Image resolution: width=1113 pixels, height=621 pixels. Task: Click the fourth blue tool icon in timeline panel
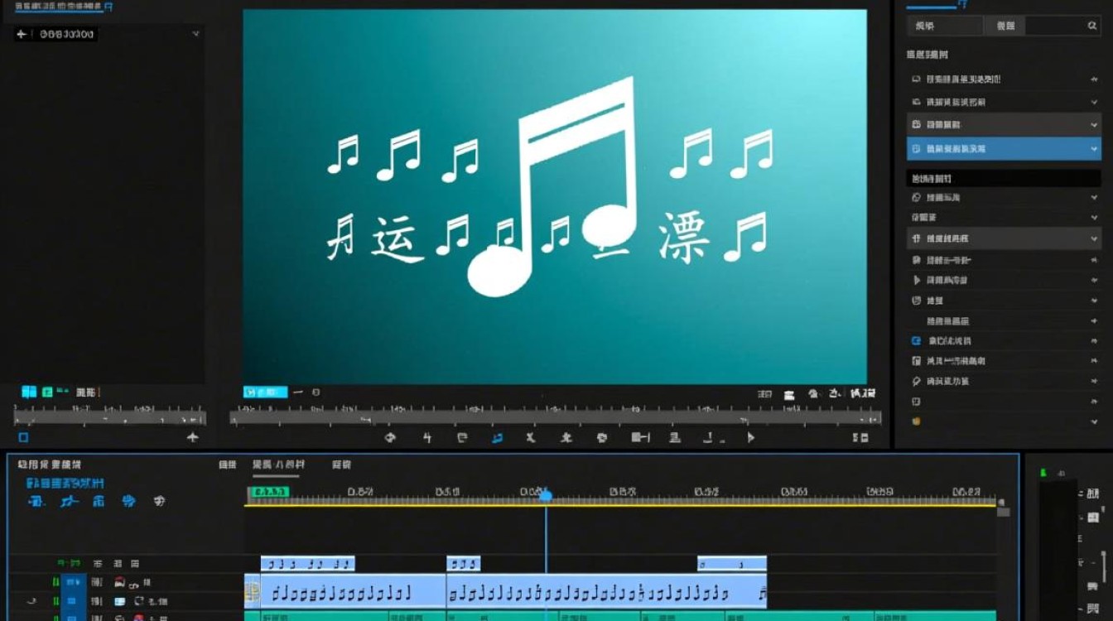point(128,501)
